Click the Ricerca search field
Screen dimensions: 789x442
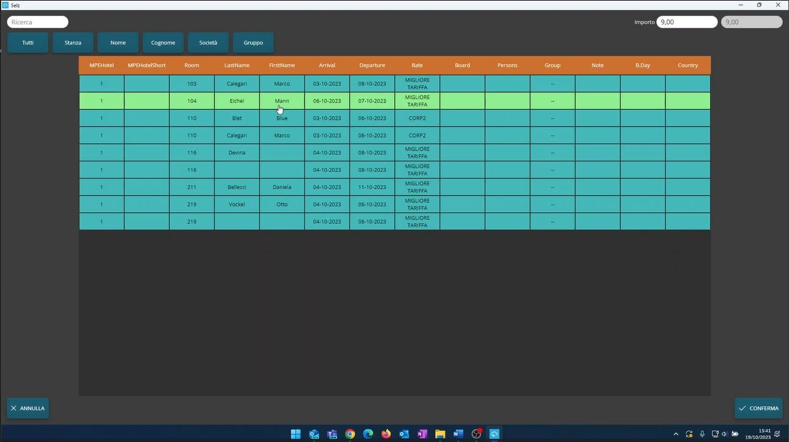[38, 22]
